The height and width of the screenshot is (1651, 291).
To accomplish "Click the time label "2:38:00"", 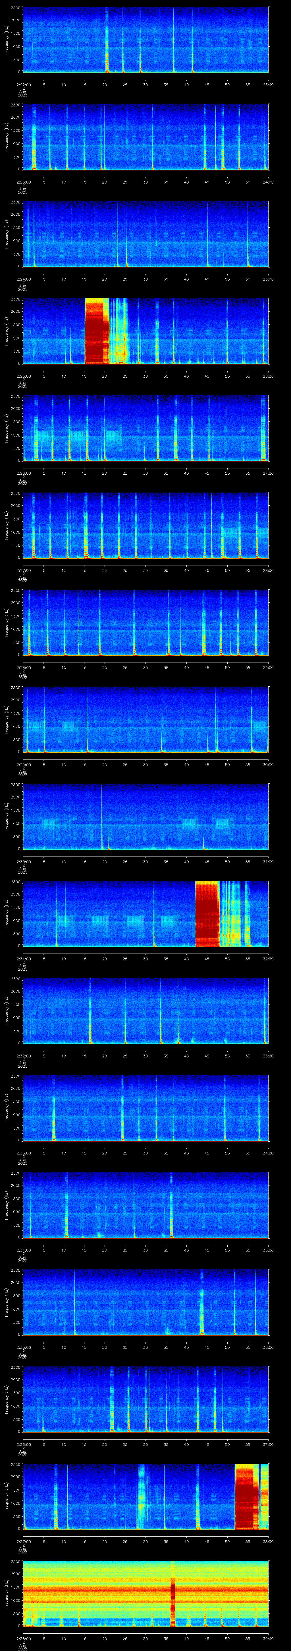I will [23, 1638].
